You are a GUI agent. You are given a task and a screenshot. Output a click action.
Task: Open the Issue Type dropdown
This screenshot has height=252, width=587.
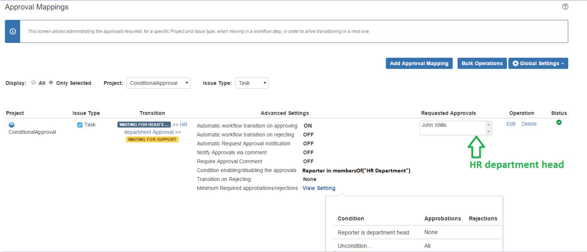click(x=251, y=83)
